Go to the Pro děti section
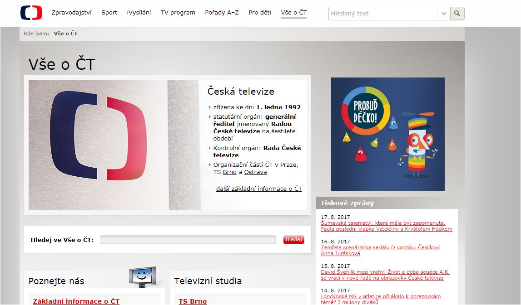 tap(260, 13)
